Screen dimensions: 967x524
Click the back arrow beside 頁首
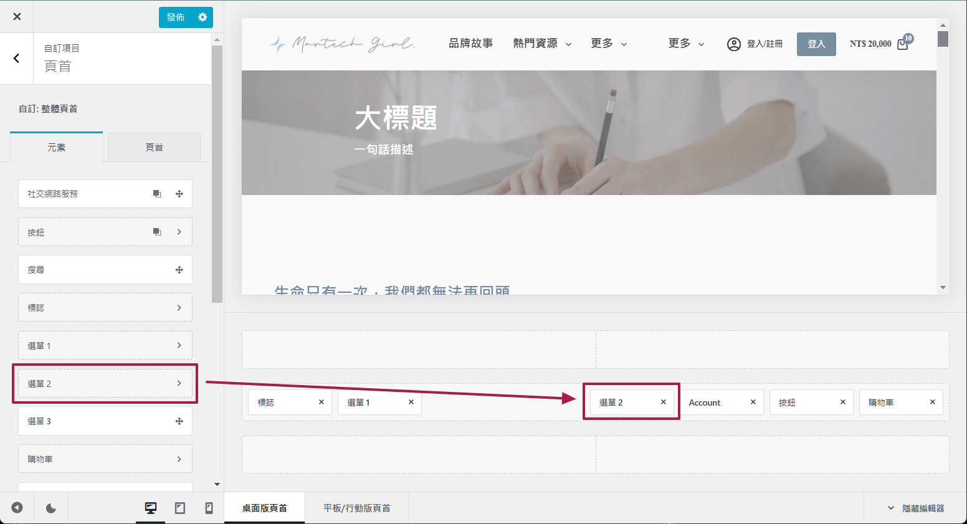(x=17, y=59)
